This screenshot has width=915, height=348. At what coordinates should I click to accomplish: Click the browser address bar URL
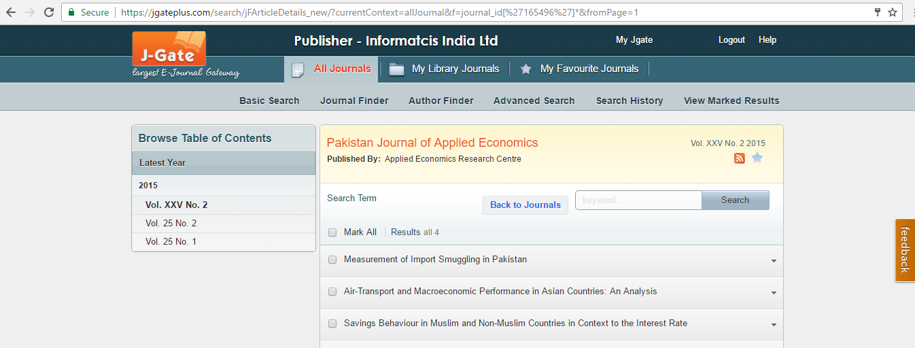point(379,12)
